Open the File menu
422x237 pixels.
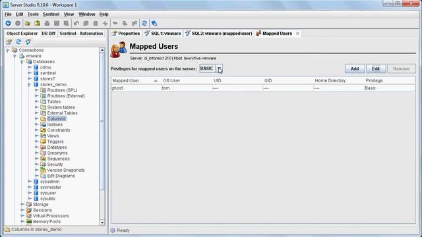[8, 14]
